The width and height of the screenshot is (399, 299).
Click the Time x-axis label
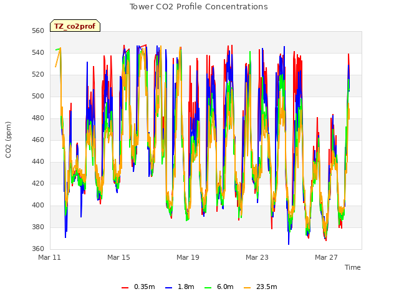click(x=352, y=267)
